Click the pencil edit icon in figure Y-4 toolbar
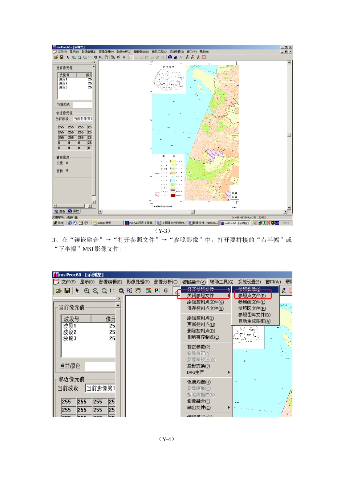Viewport: 345px width, 489px height. pyautogui.click(x=284, y=290)
